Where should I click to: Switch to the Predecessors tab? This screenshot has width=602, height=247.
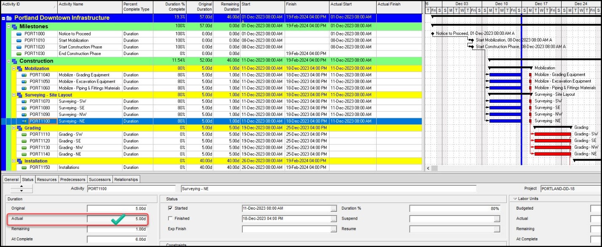pyautogui.click(x=72, y=179)
